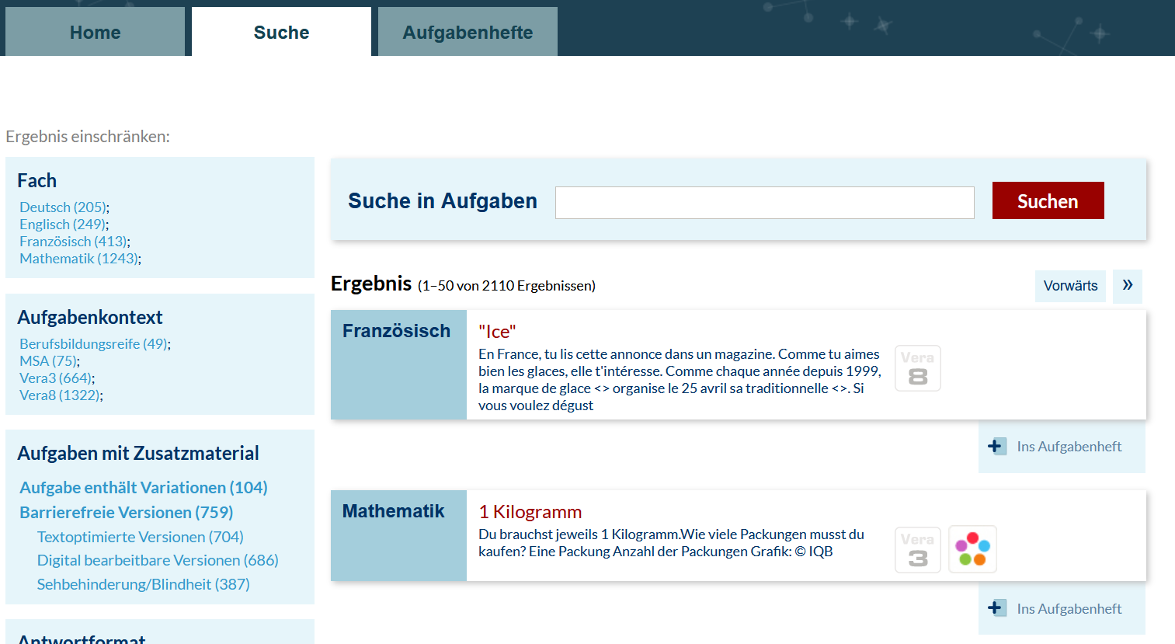Click the Französisch subject label on "Ice"
Image resolution: width=1175 pixels, height=644 pixels.
(396, 331)
